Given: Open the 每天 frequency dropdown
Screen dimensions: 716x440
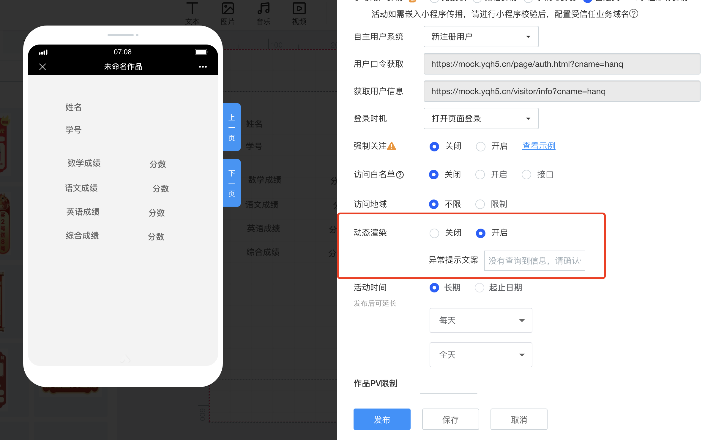Looking at the screenshot, I should pyautogui.click(x=480, y=320).
